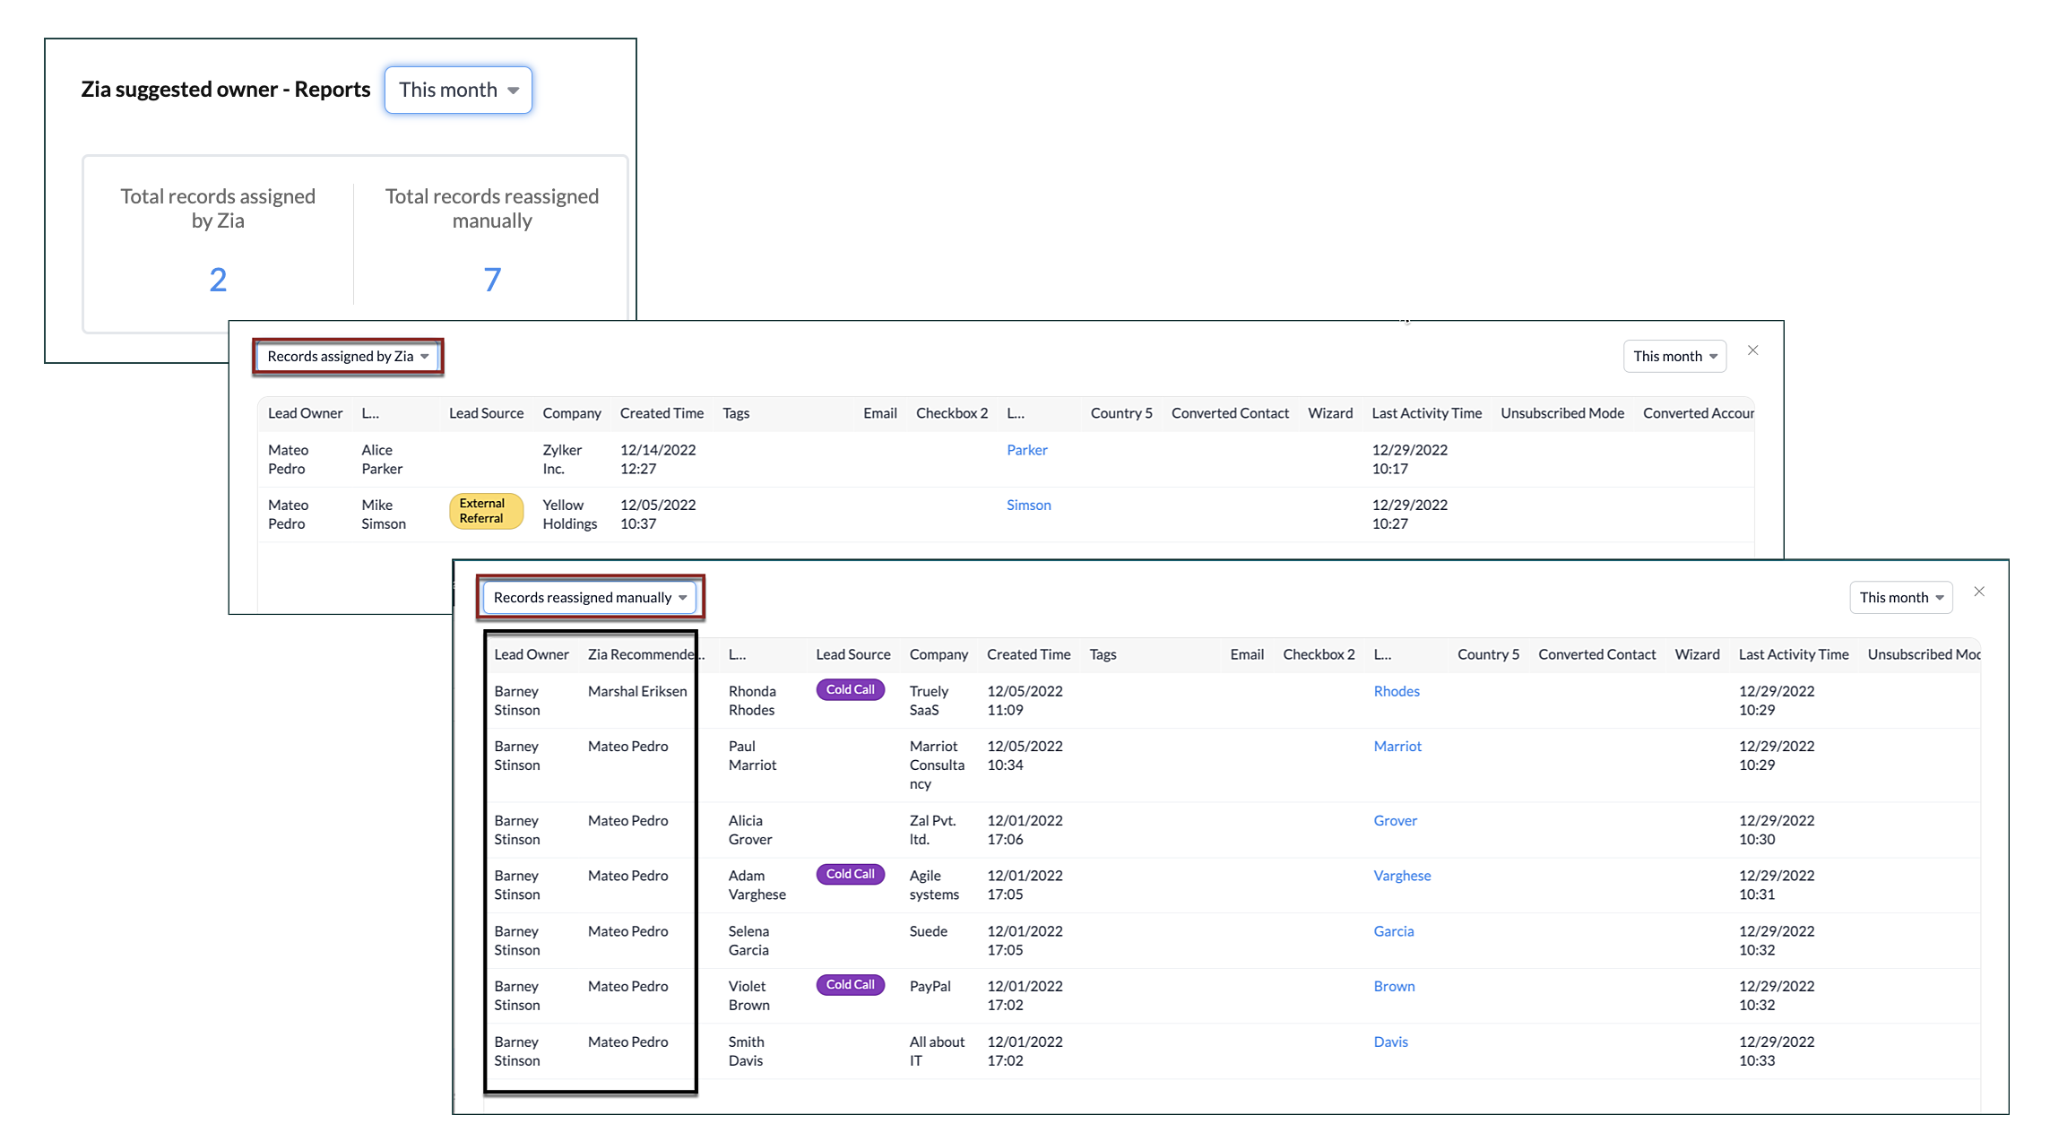Click the Last Activity Time header in Zia-assigned table

pyautogui.click(x=1426, y=413)
